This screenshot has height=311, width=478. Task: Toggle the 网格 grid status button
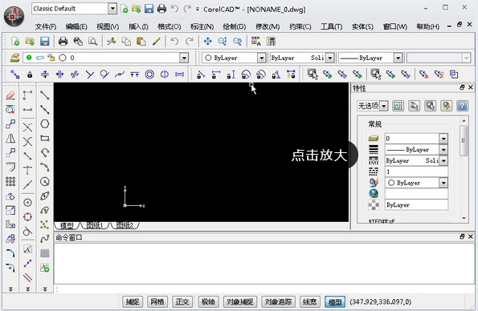coord(157,301)
